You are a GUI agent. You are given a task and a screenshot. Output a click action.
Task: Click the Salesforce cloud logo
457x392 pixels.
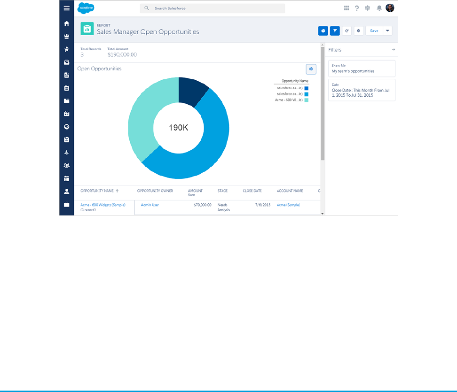click(x=86, y=8)
